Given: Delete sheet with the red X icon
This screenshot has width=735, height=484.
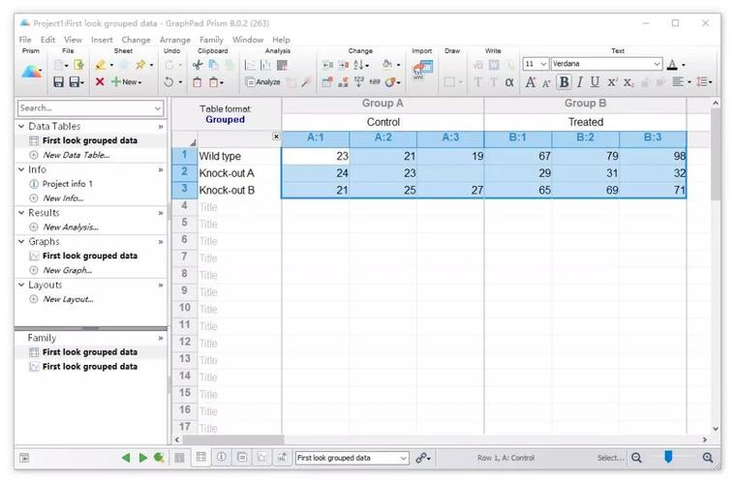Looking at the screenshot, I should tap(100, 82).
